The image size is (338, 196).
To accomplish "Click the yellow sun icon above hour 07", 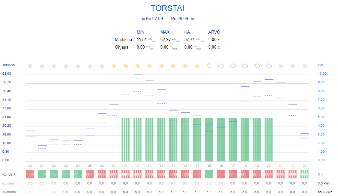I will (114, 66).
